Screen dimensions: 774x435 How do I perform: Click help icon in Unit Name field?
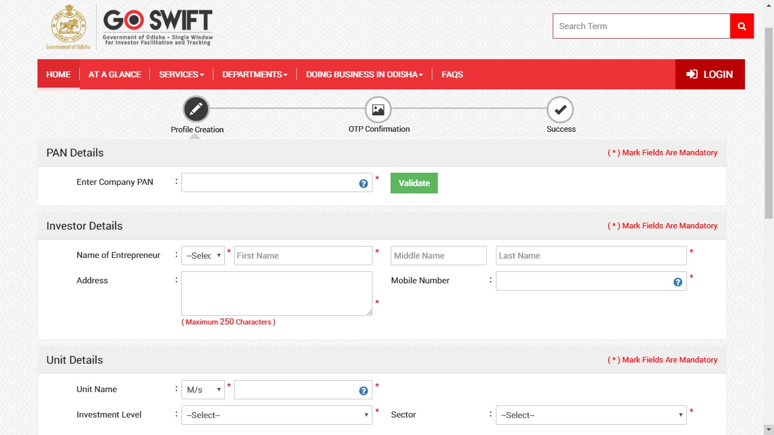pyautogui.click(x=363, y=391)
